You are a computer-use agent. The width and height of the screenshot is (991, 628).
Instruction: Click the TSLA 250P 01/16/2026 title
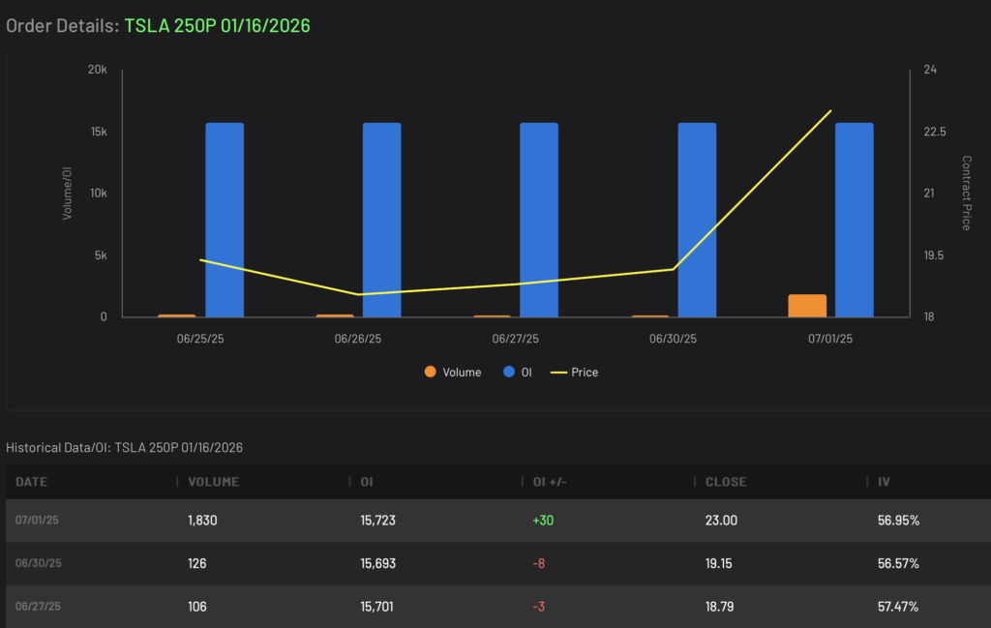(x=217, y=25)
